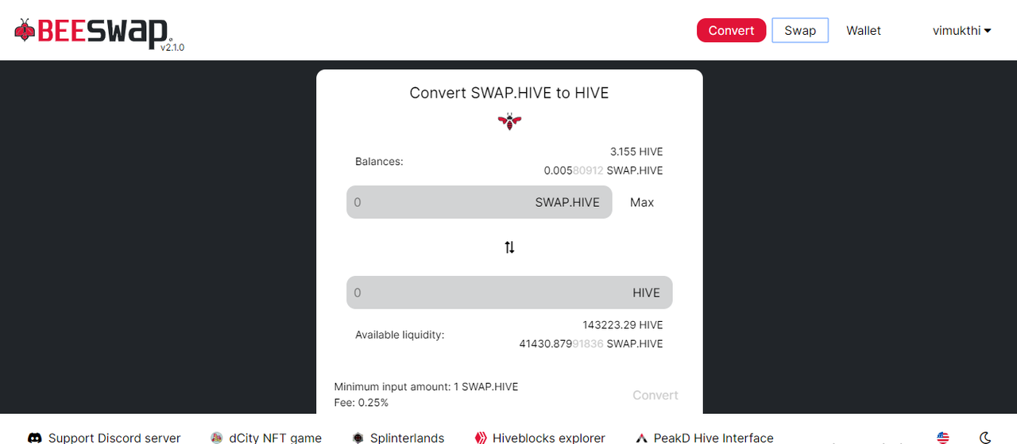This screenshot has width=1017, height=444.
Task: Open Hiveblocks explorer link
Action: coord(549,438)
